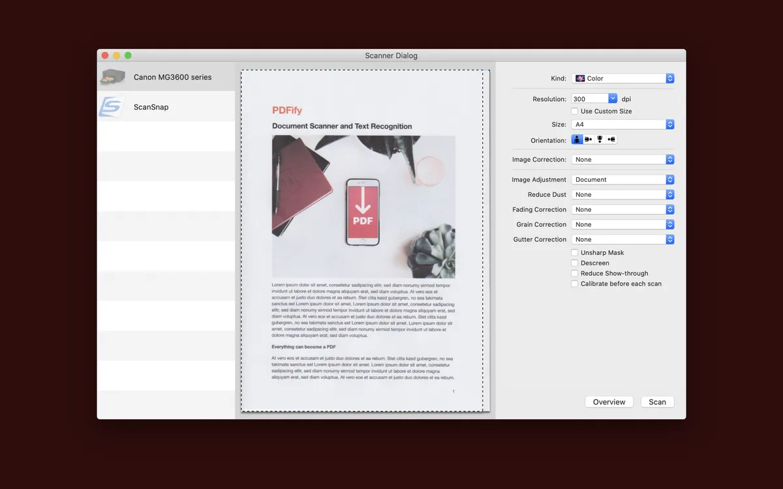
Task: Click the ScanSnap device name
Action: coord(151,107)
